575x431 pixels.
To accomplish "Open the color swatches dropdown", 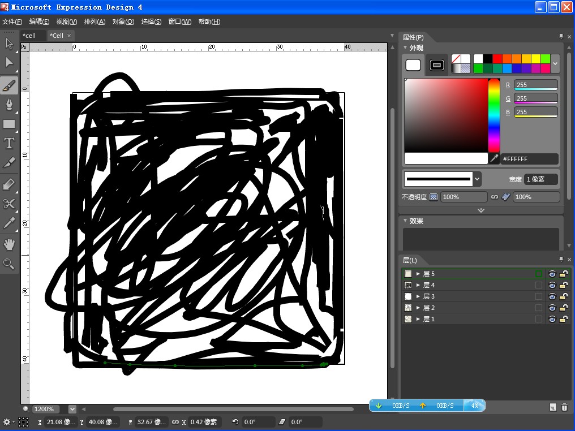I will [555, 63].
